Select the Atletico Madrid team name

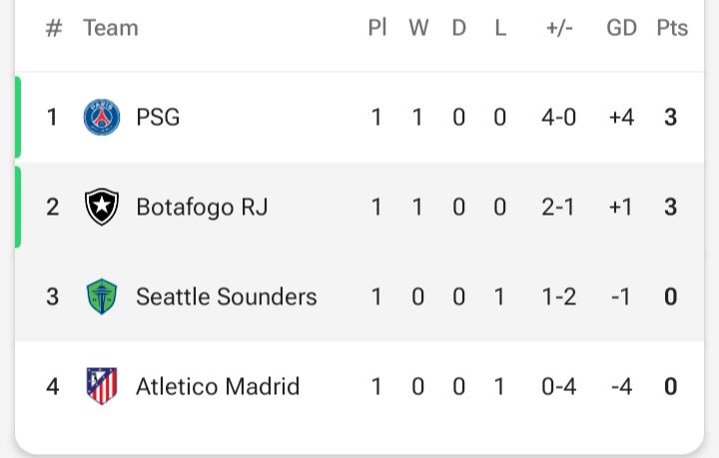click(218, 386)
